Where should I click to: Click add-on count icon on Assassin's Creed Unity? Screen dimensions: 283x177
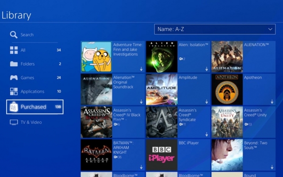coord(246,124)
